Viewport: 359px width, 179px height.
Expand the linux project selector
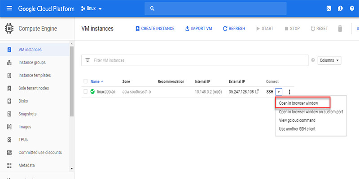click(92, 9)
